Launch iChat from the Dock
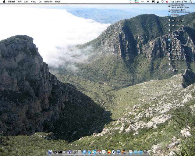 [x=84, y=152]
